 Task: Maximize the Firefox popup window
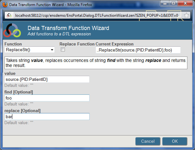tap(173, 4)
